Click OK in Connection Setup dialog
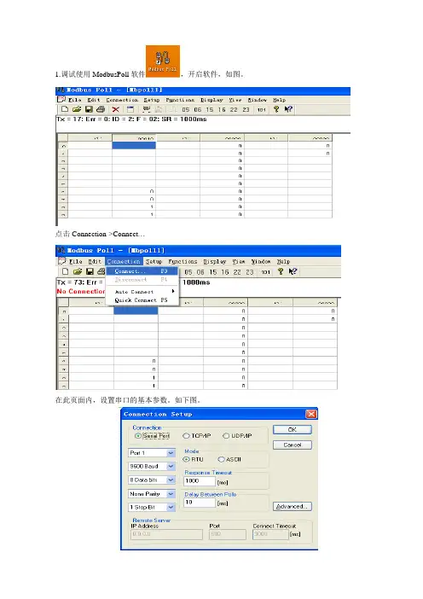The width and height of the screenshot is (423, 599). (292, 430)
